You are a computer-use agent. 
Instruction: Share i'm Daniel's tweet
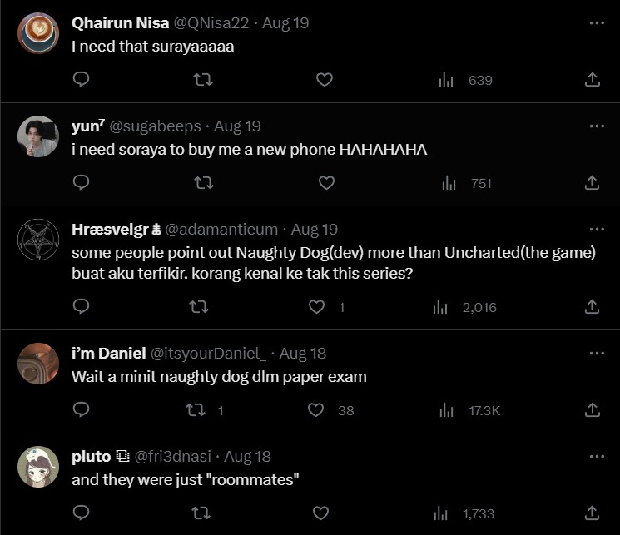(x=592, y=410)
